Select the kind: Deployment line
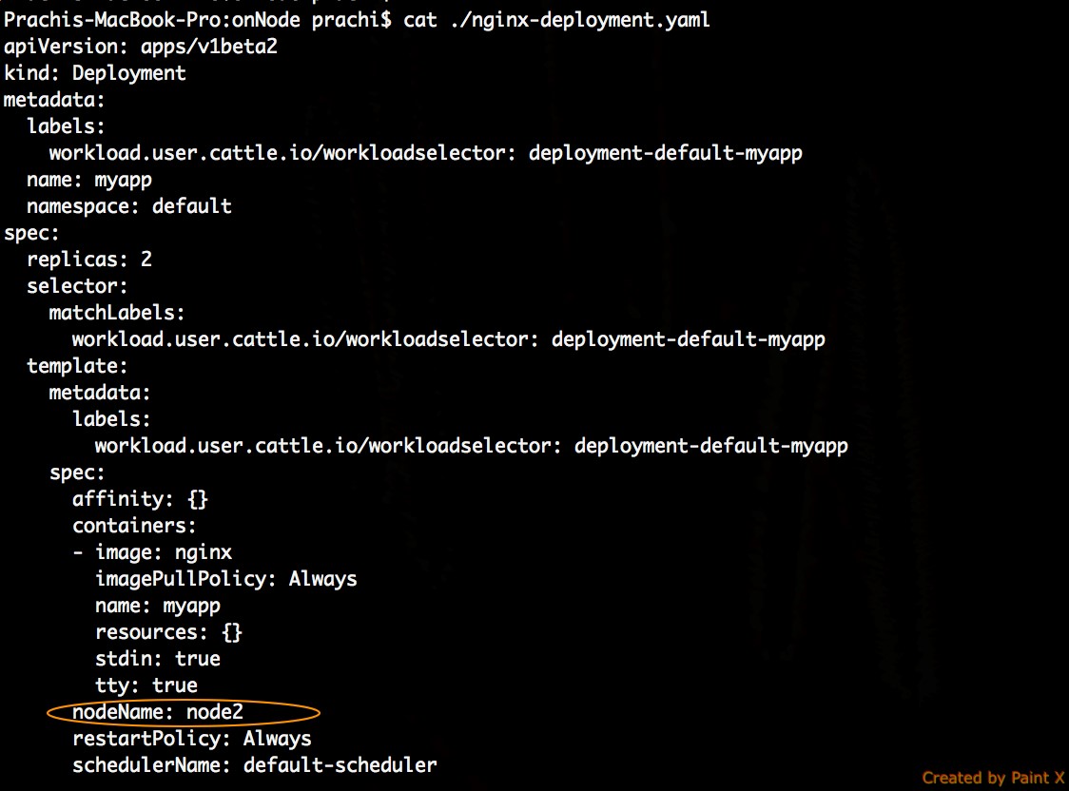 (95, 73)
